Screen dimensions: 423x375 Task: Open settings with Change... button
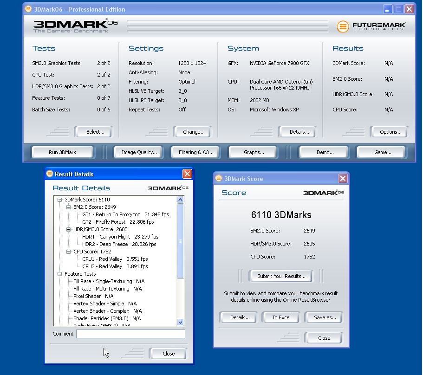pos(192,132)
